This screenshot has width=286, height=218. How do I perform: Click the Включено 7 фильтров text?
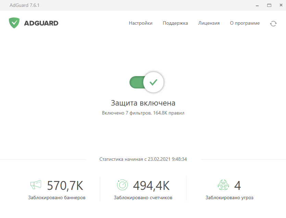click(143, 113)
